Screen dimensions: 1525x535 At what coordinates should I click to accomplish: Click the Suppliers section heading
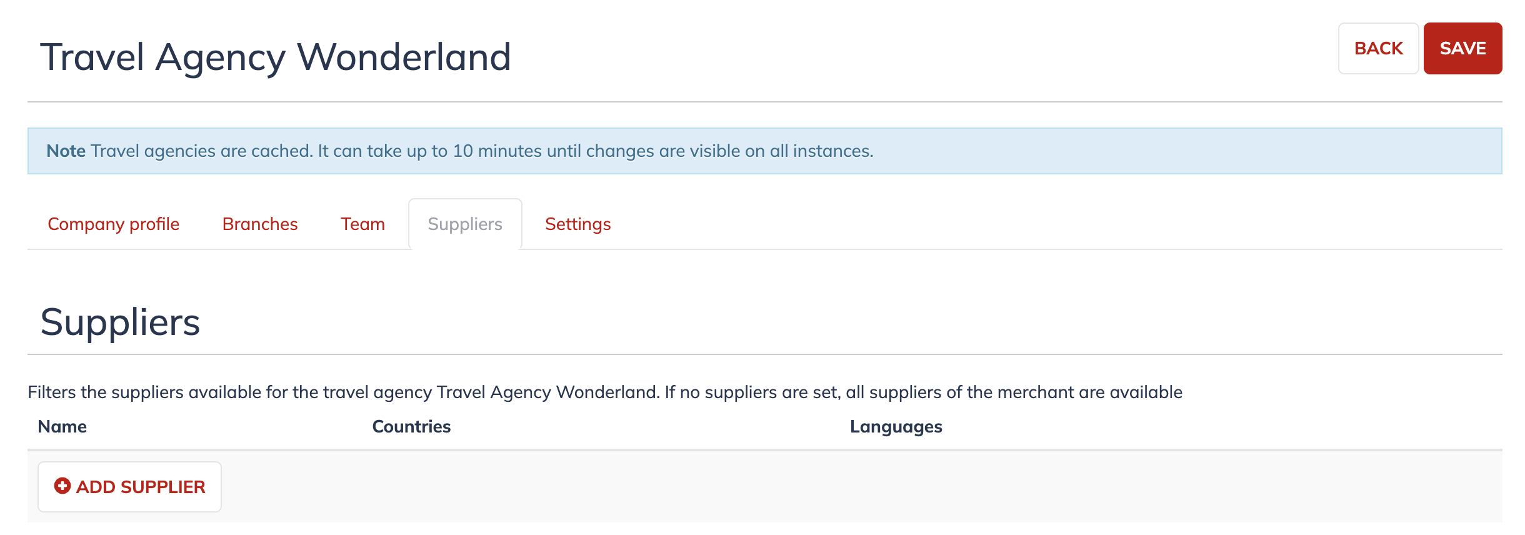click(x=120, y=322)
